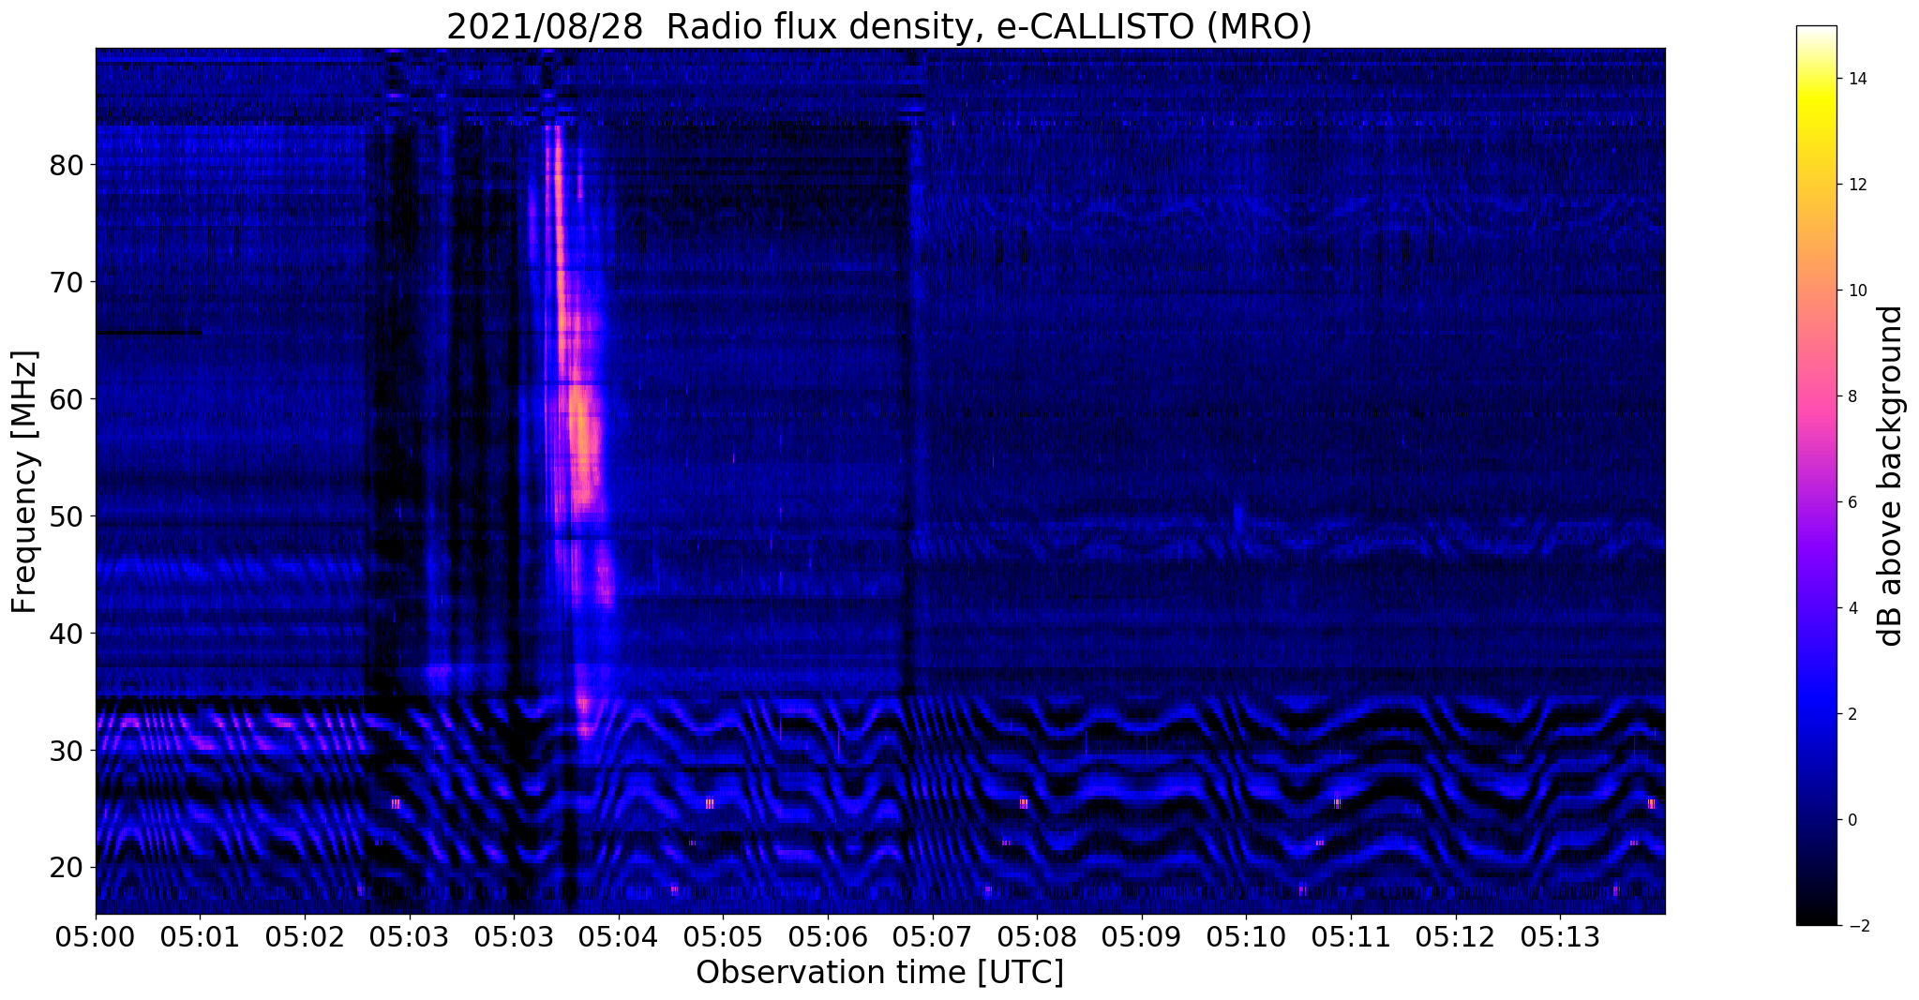Click the colorbar tick value 12
The image size is (1919, 1000).
pyautogui.click(x=1856, y=185)
